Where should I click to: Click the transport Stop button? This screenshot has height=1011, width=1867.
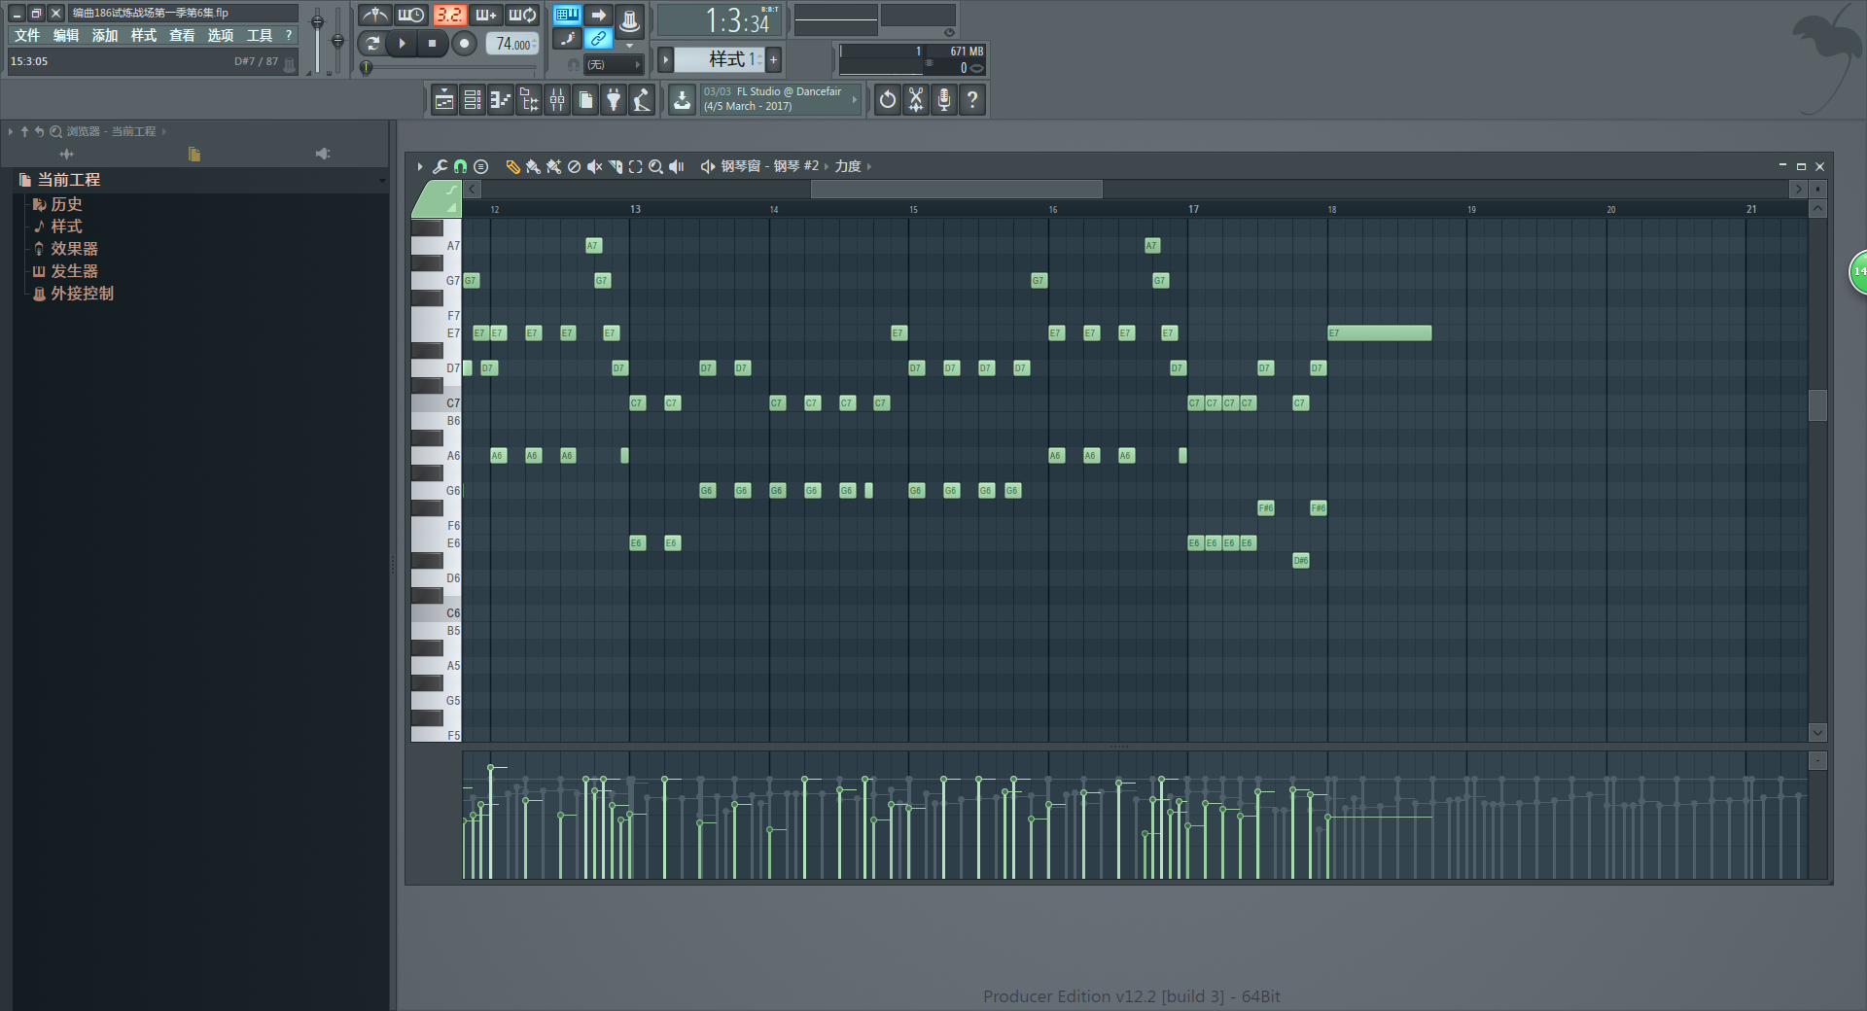[433, 43]
